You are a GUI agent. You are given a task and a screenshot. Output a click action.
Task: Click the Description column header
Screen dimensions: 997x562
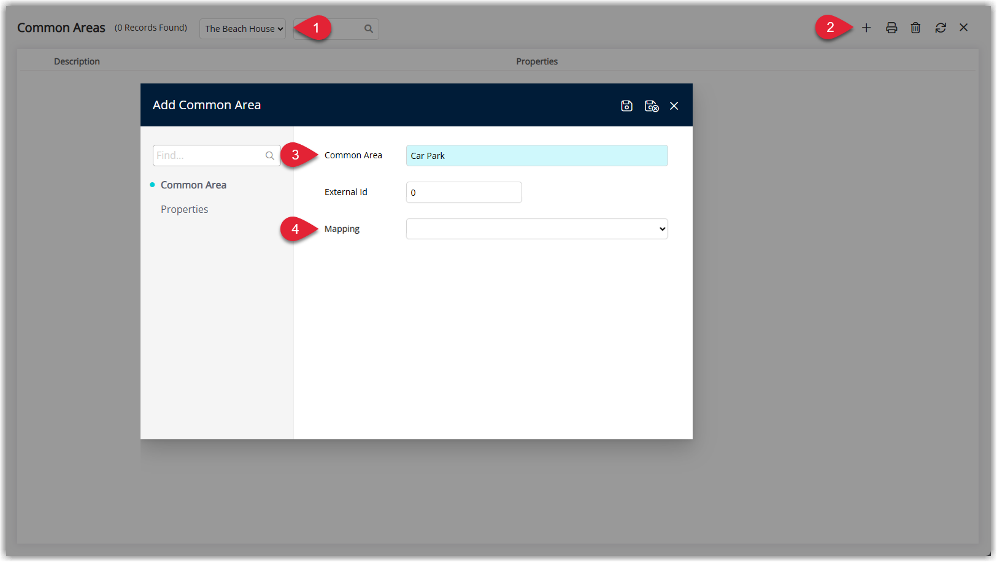[x=77, y=61]
